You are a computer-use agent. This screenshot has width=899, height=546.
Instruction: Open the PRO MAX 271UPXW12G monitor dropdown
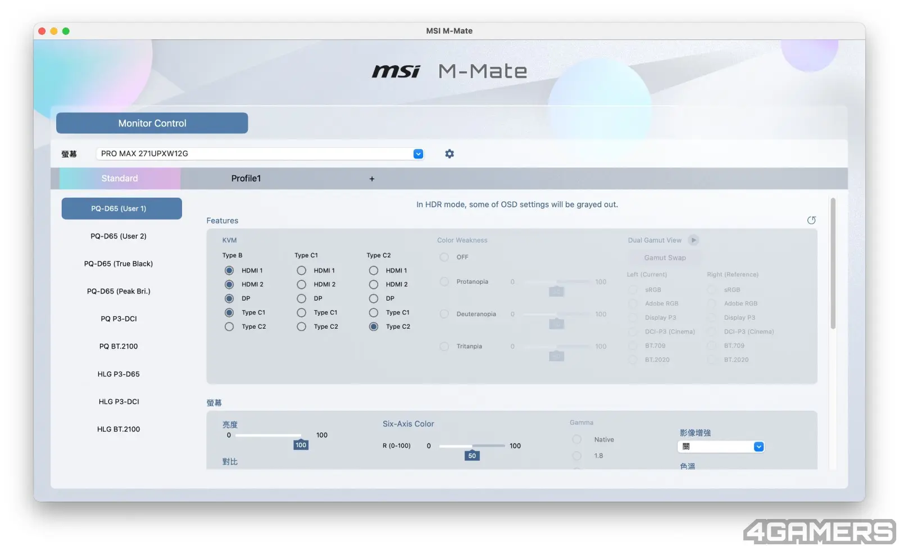click(260, 154)
